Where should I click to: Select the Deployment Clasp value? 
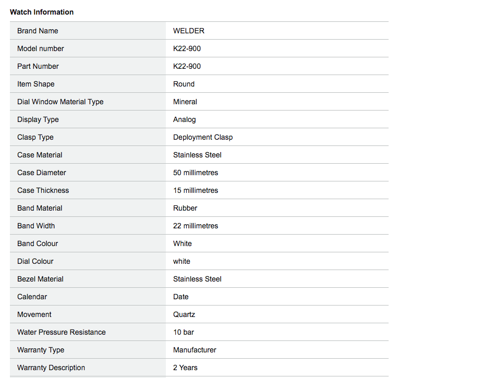point(203,137)
